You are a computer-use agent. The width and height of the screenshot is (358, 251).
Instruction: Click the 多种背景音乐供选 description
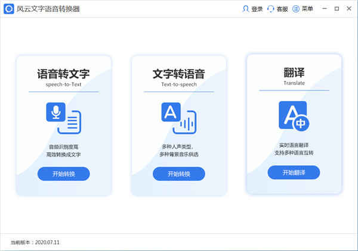point(179,155)
